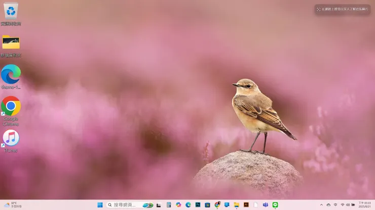
Task: Click the wallpaper image info button
Action: tap(342, 9)
